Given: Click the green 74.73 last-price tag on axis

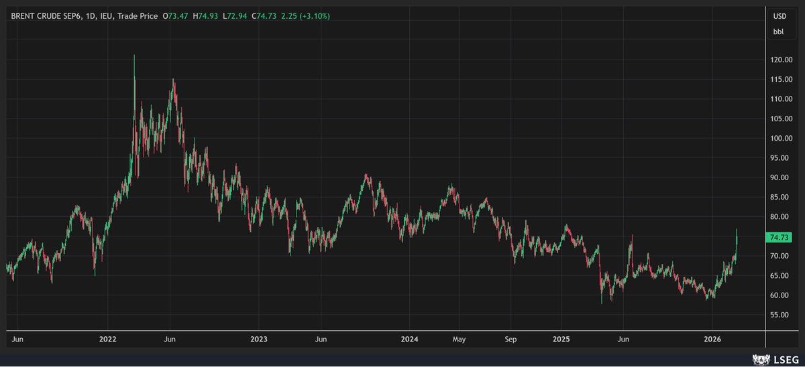Looking at the screenshot, I should [x=779, y=237].
